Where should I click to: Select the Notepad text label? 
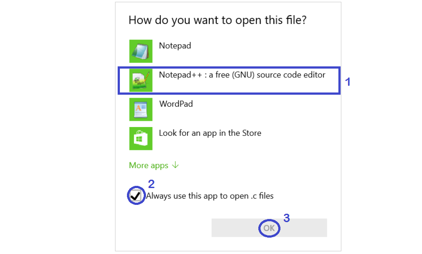175,46
